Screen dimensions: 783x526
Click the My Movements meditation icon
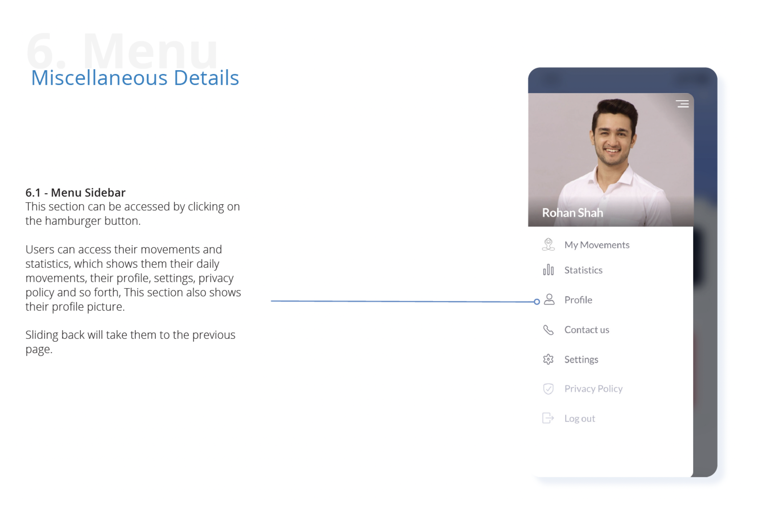point(548,244)
